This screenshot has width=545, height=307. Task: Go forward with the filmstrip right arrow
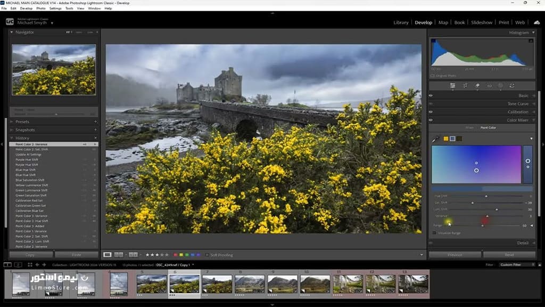pyautogui.click(x=44, y=265)
